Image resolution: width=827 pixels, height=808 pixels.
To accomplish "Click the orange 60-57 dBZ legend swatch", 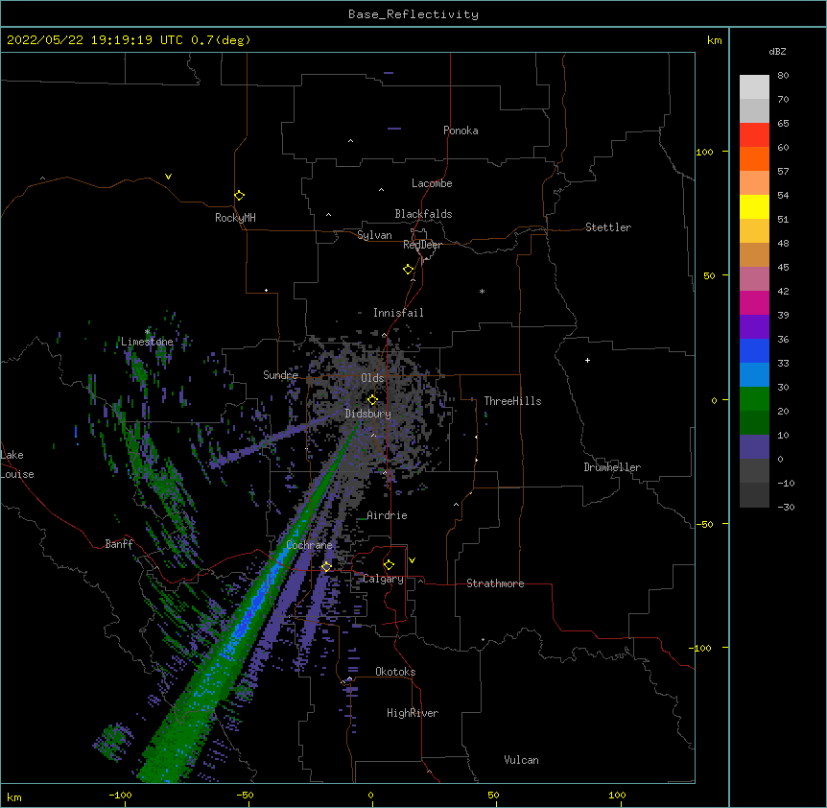I will pyautogui.click(x=754, y=158).
